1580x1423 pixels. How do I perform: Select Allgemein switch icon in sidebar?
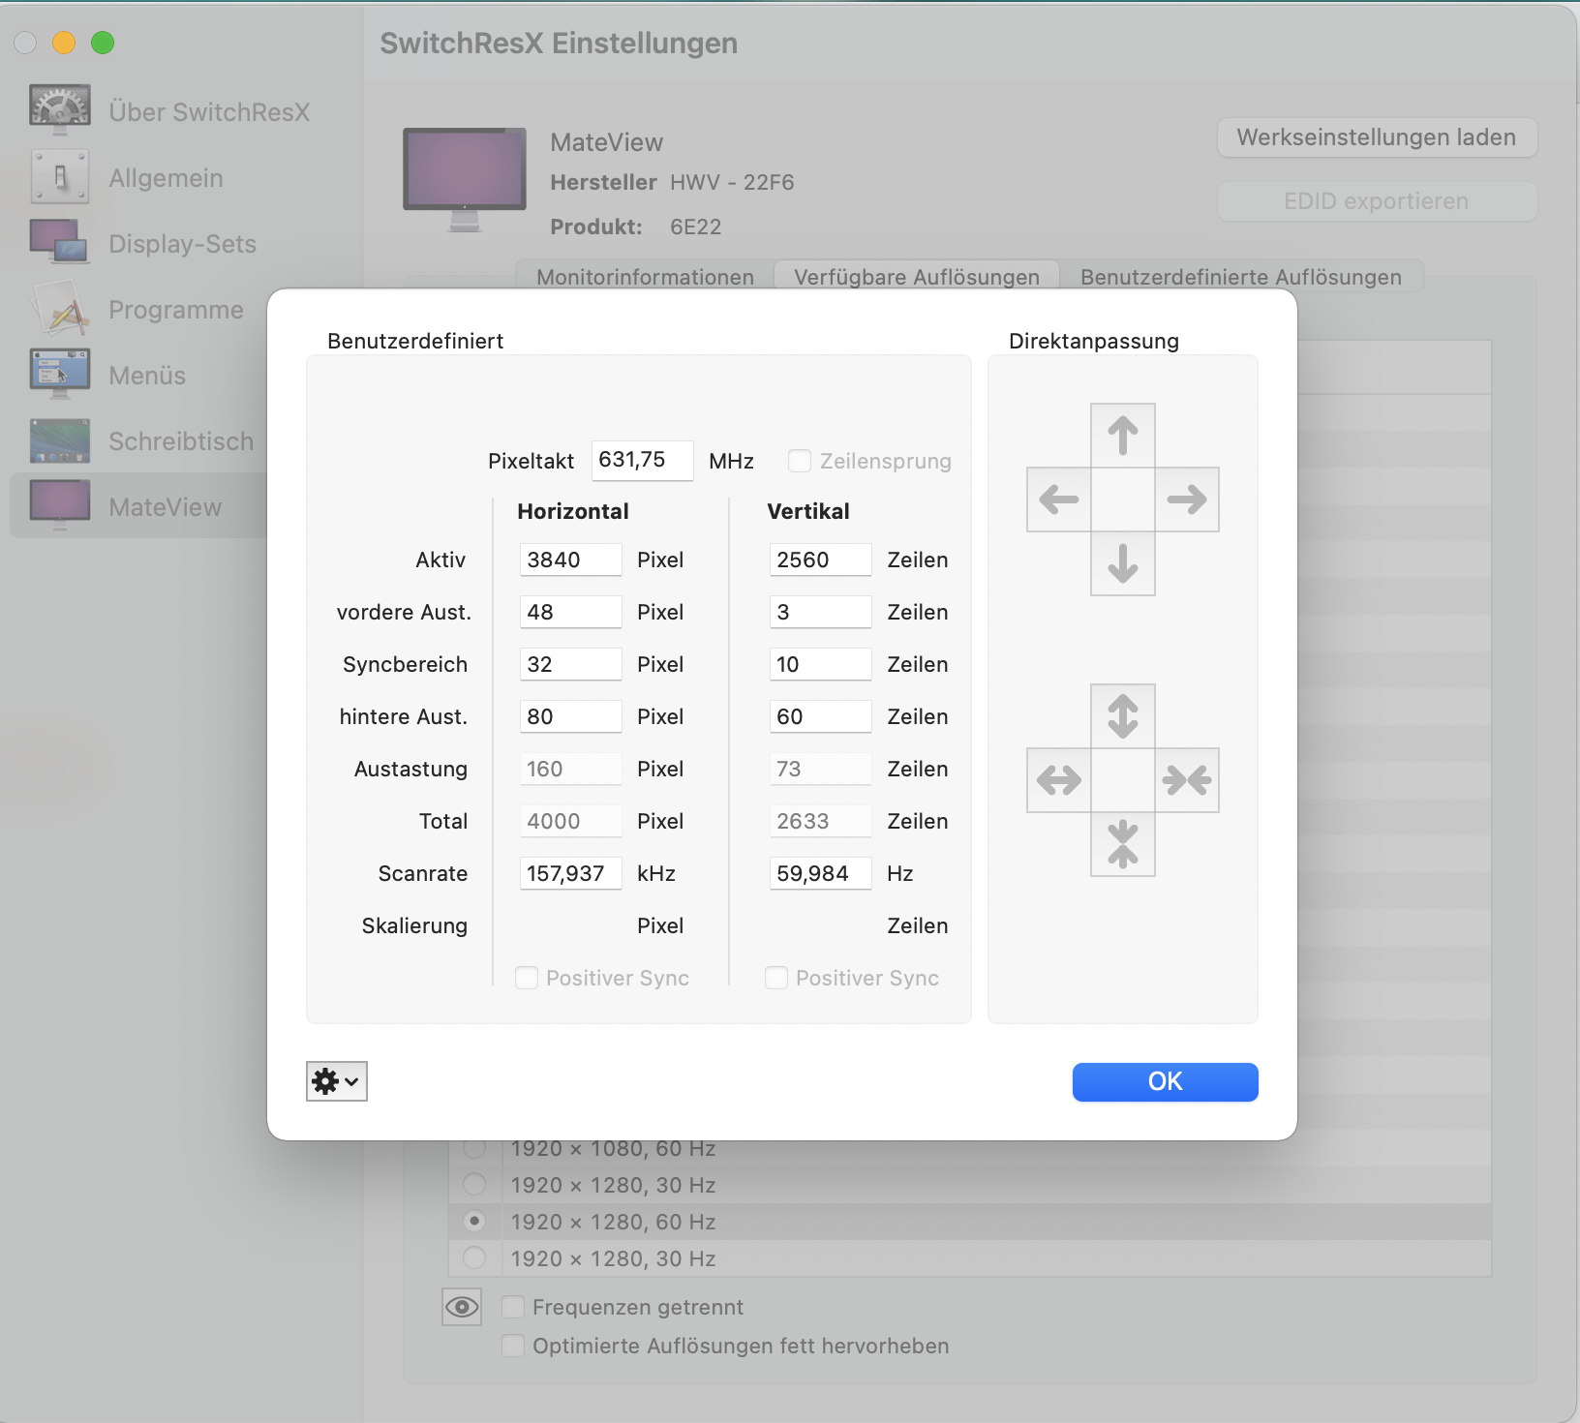click(x=60, y=178)
